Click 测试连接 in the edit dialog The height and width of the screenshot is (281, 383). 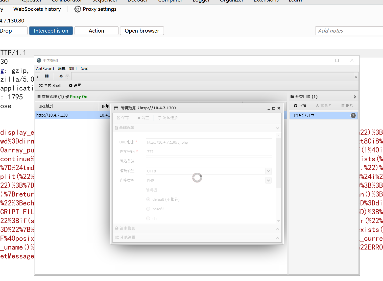coord(168,118)
